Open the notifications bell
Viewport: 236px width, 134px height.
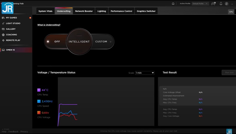coord(221,4)
